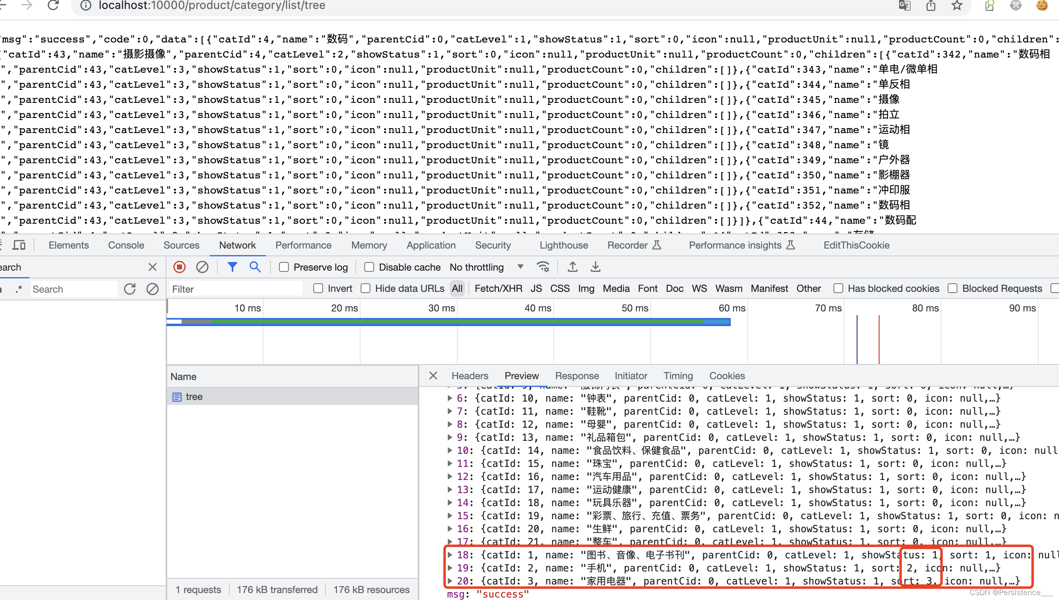The height and width of the screenshot is (600, 1059).
Task: Open the Application tab
Action: coord(431,245)
